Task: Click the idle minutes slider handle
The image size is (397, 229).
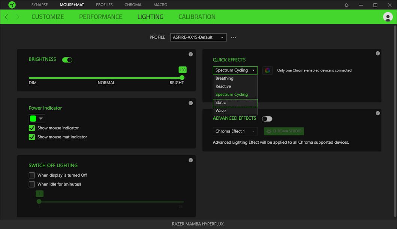Action: pyautogui.click(x=39, y=202)
